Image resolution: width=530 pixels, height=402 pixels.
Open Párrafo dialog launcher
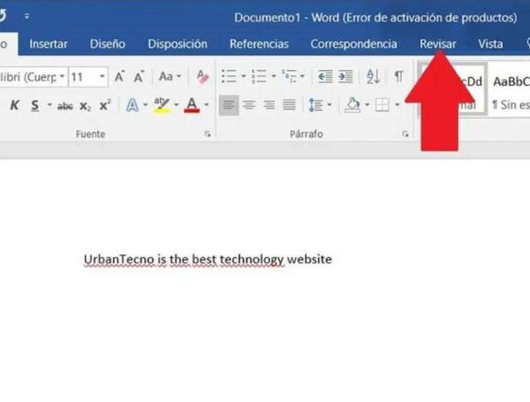tap(405, 134)
